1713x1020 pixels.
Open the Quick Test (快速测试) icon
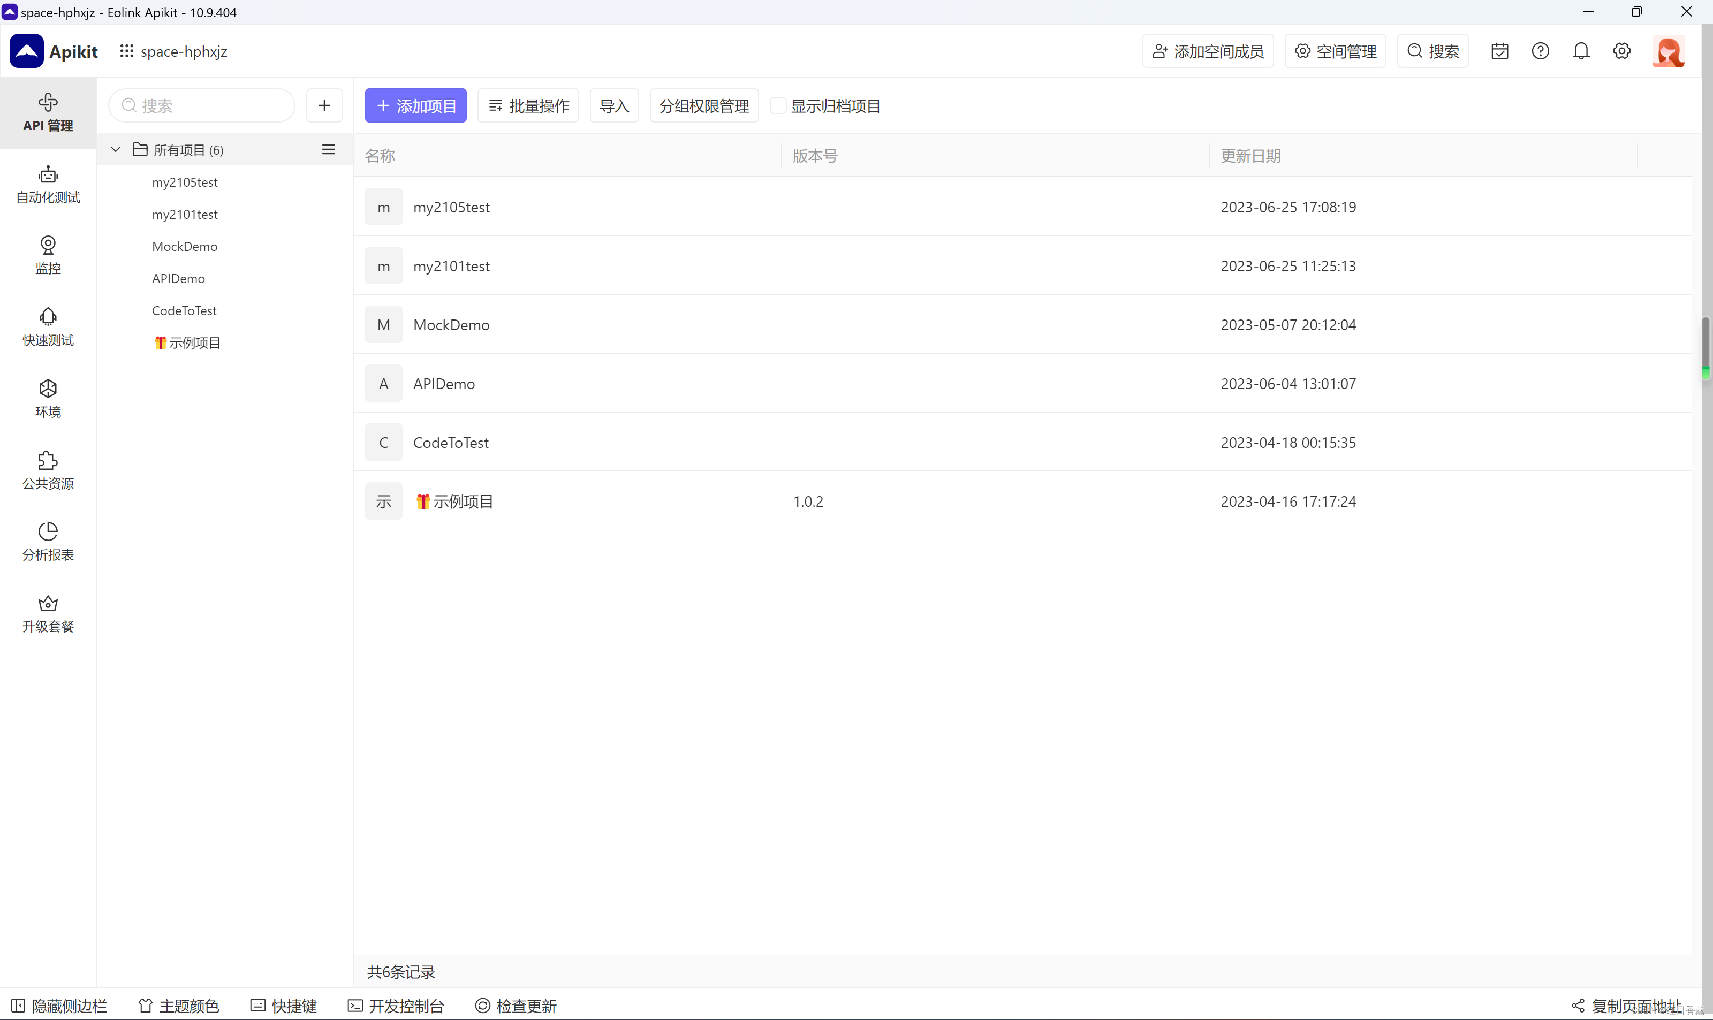point(48,326)
